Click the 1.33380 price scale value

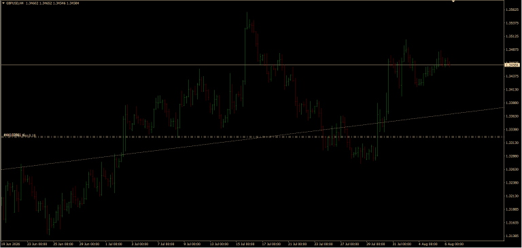[512, 130]
